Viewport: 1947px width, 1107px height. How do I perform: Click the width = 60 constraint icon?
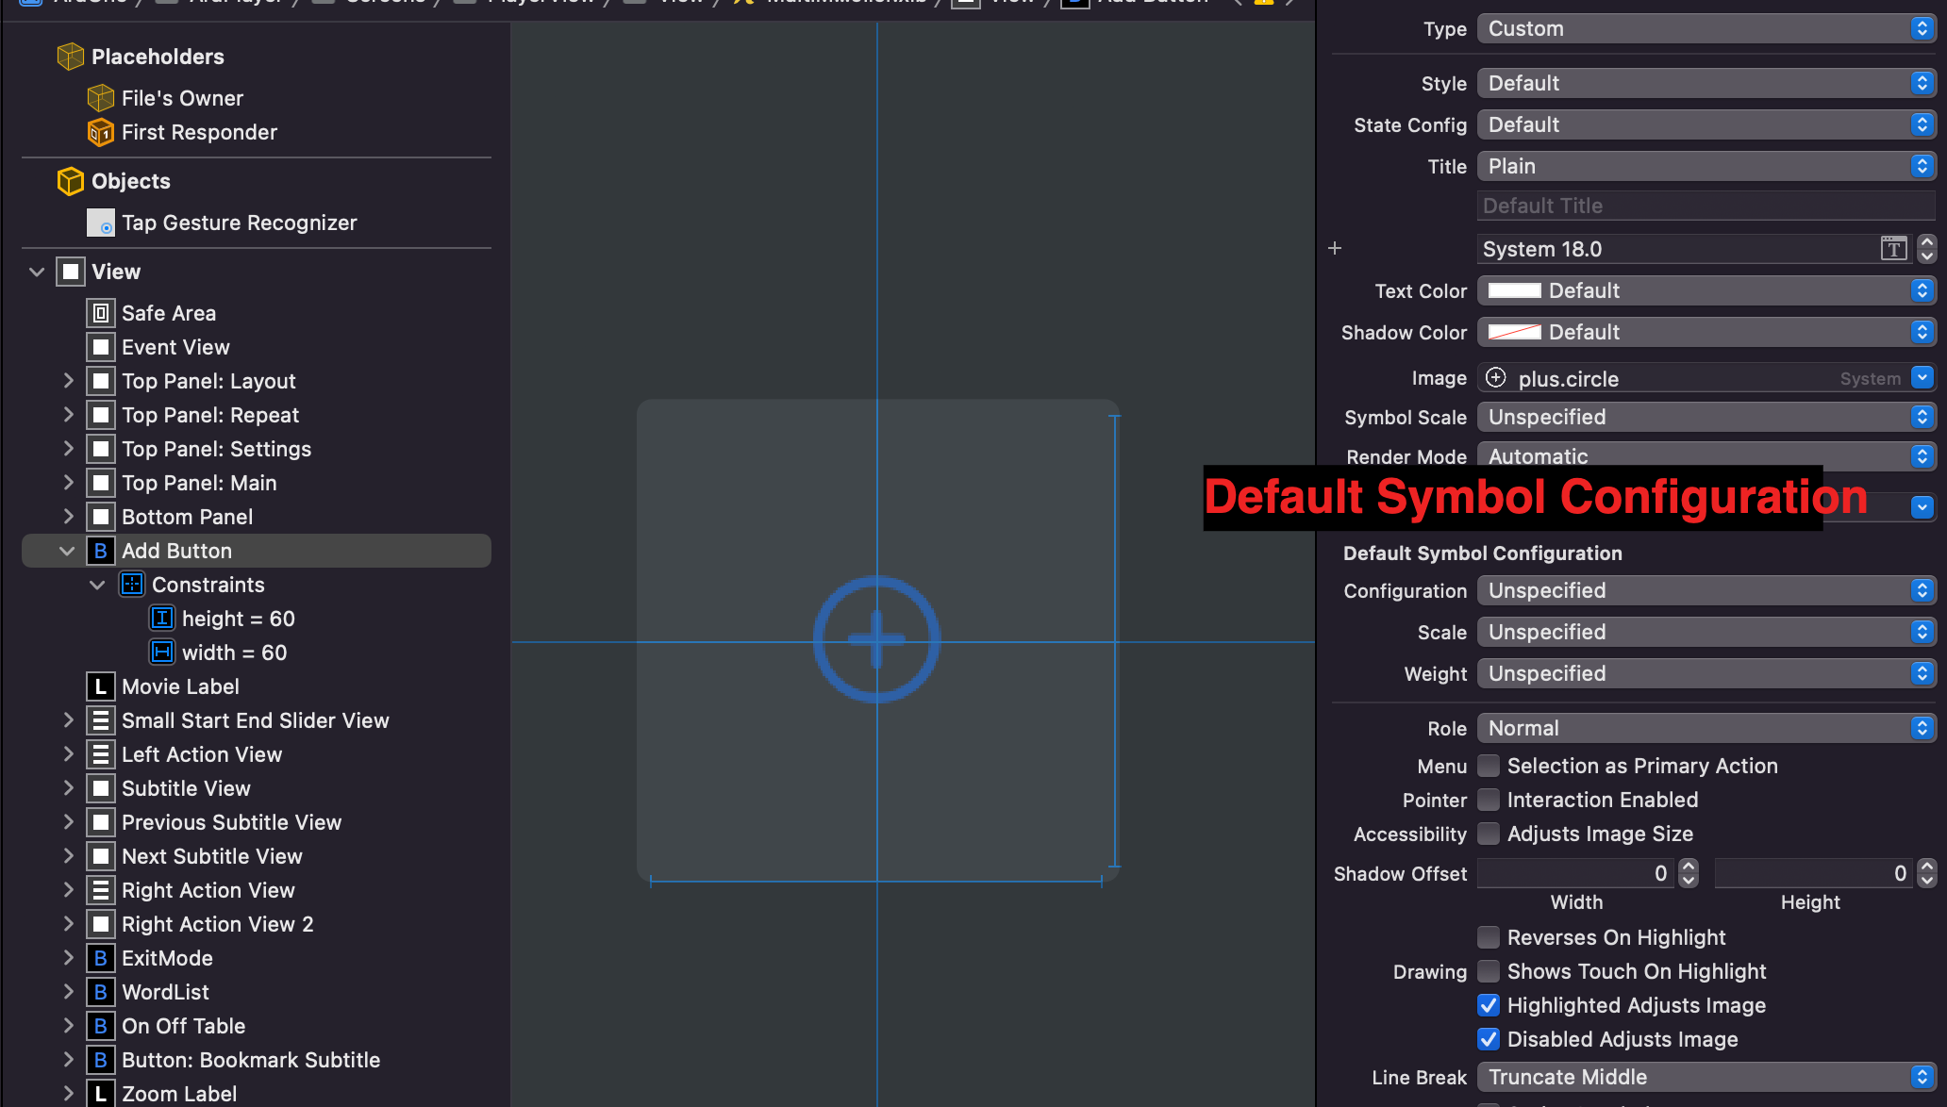(x=162, y=653)
